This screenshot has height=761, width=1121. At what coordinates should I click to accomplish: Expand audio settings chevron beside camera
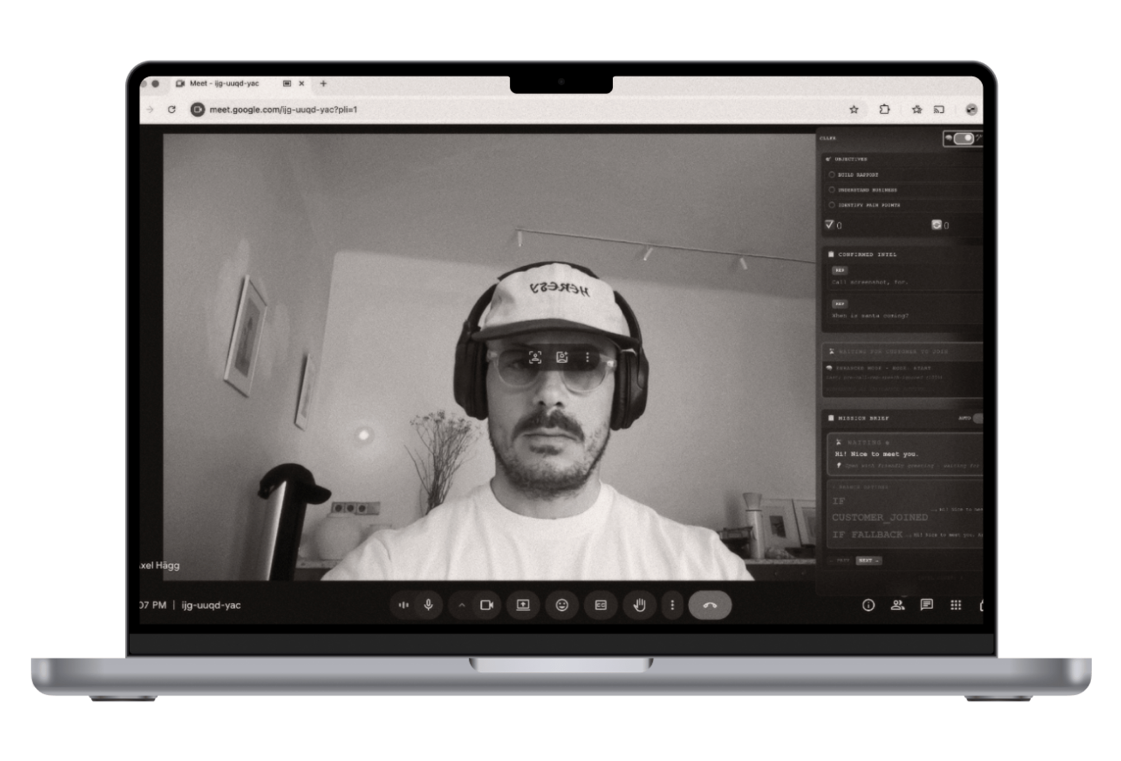462,605
